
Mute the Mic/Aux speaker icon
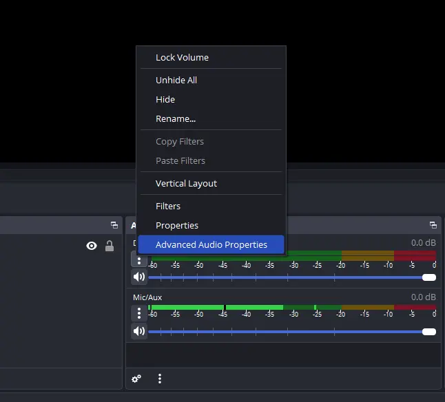139,331
